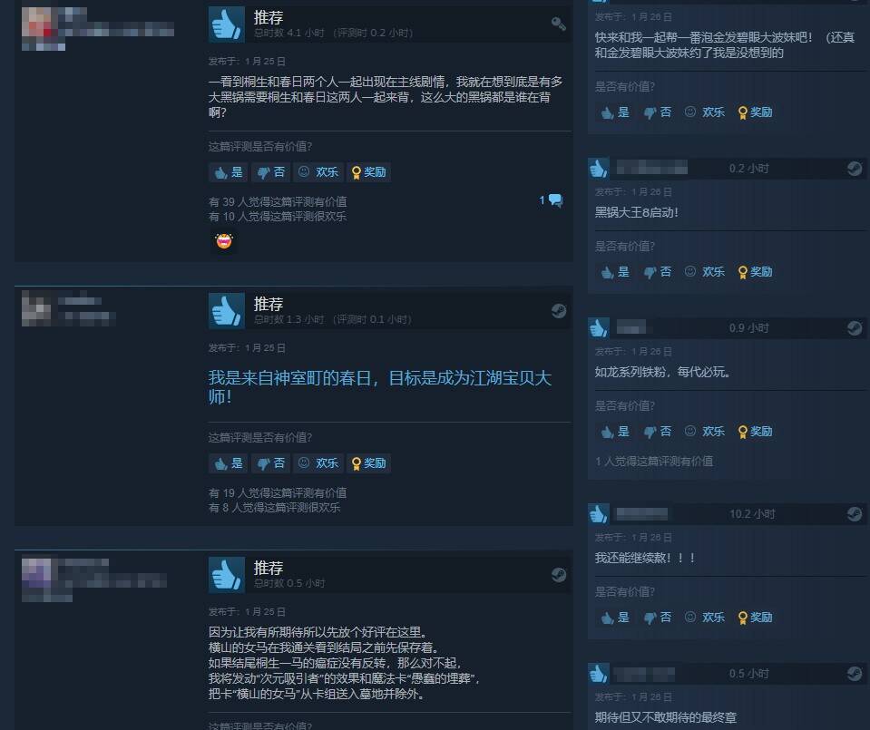This screenshot has width=870, height=730.
Task: Give 奖励 to the 江湖宝贝大师 review
Action: click(369, 463)
